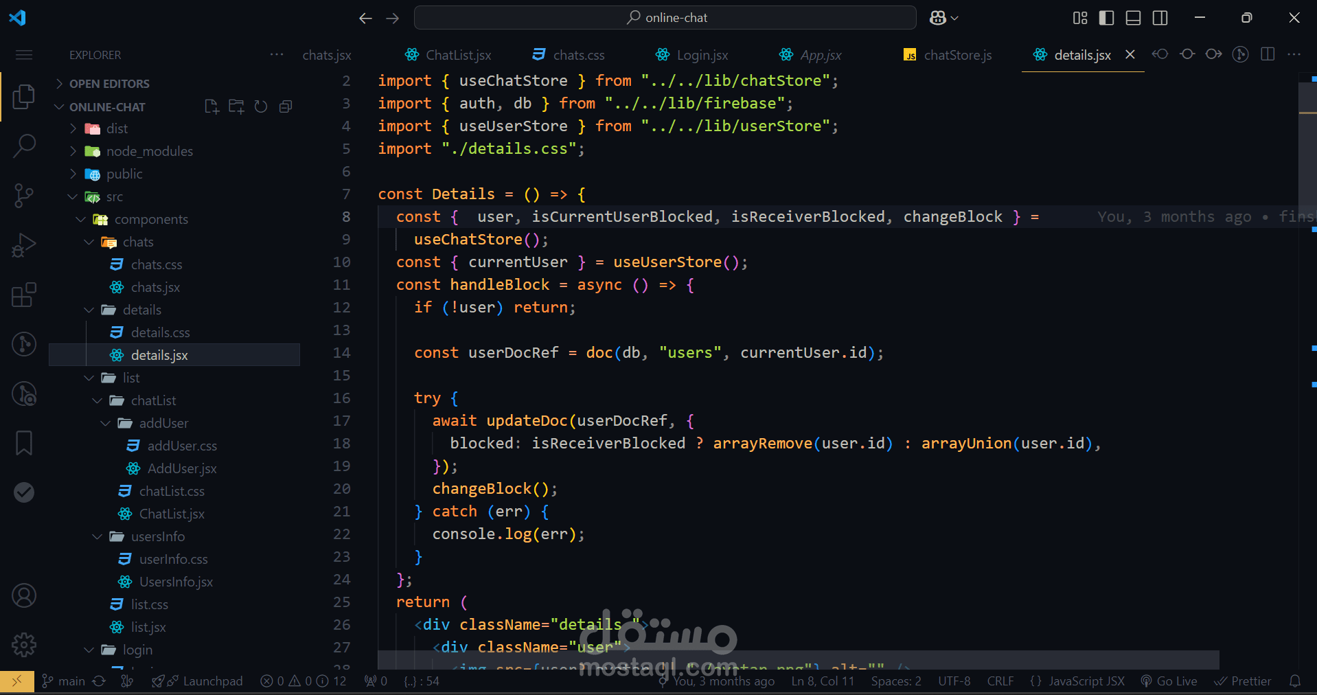This screenshot has height=695, width=1317.
Task: Click Split Editor Right icon
Action: point(1268,54)
